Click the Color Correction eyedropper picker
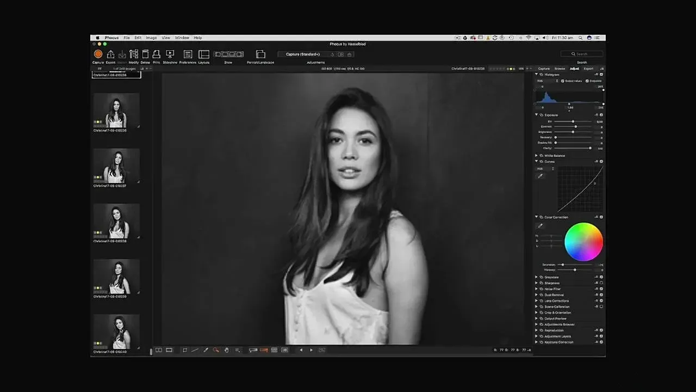Viewport: 696px width, 392px height. (x=540, y=225)
